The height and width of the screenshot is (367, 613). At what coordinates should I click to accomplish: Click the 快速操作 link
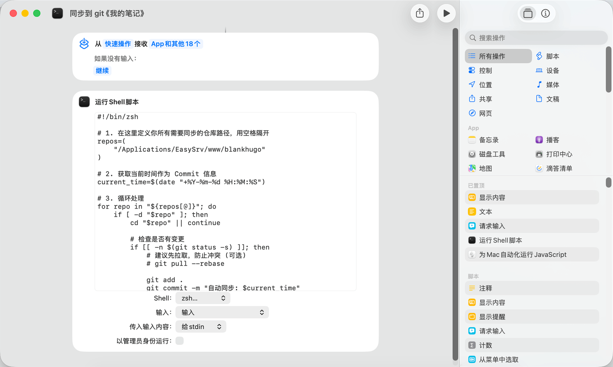118,44
